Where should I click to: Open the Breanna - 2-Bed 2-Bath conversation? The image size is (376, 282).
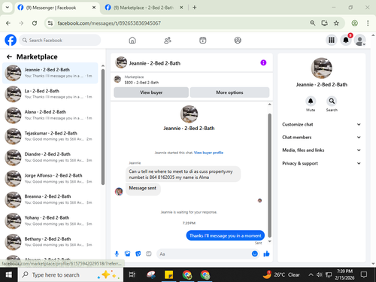tap(50, 199)
